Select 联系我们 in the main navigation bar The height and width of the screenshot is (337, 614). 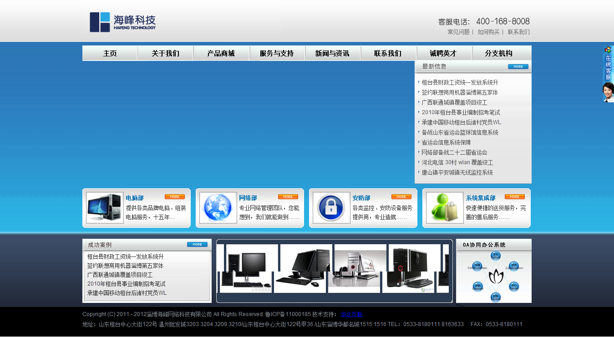point(388,53)
